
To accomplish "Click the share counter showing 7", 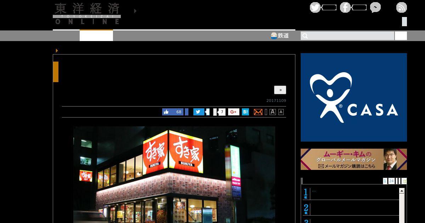I will point(222,112).
